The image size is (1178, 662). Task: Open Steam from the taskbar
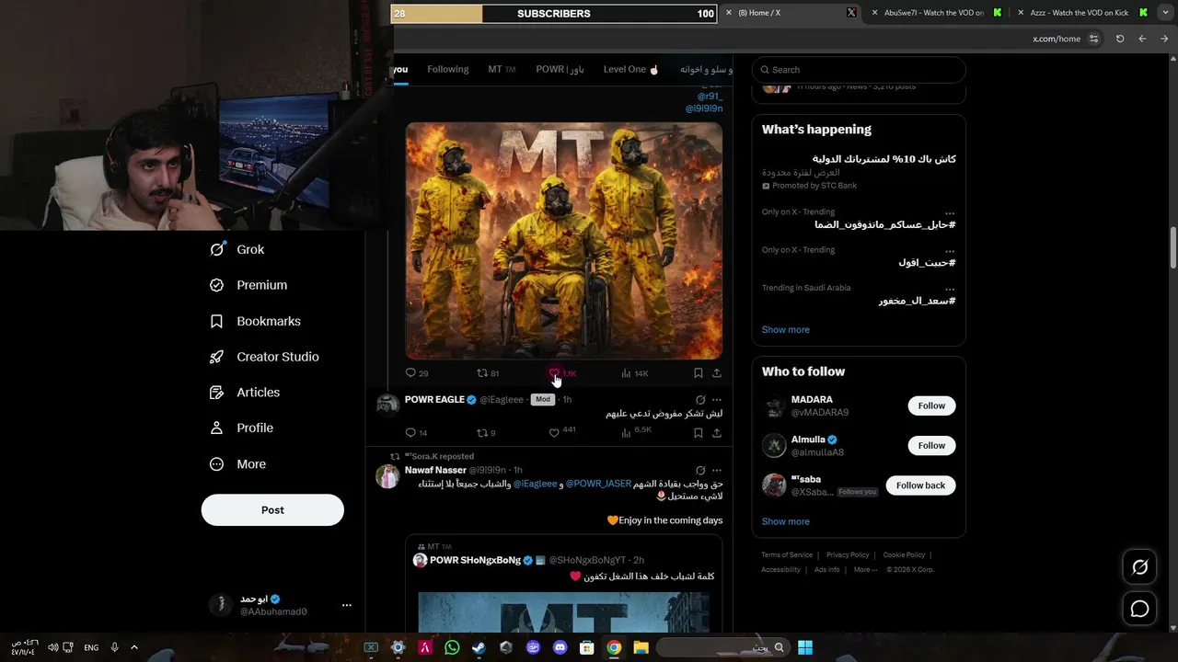[x=479, y=647]
